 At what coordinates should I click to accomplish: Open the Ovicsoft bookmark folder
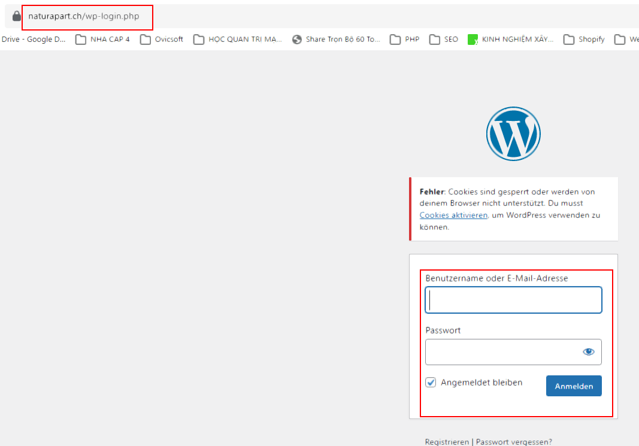tap(161, 39)
